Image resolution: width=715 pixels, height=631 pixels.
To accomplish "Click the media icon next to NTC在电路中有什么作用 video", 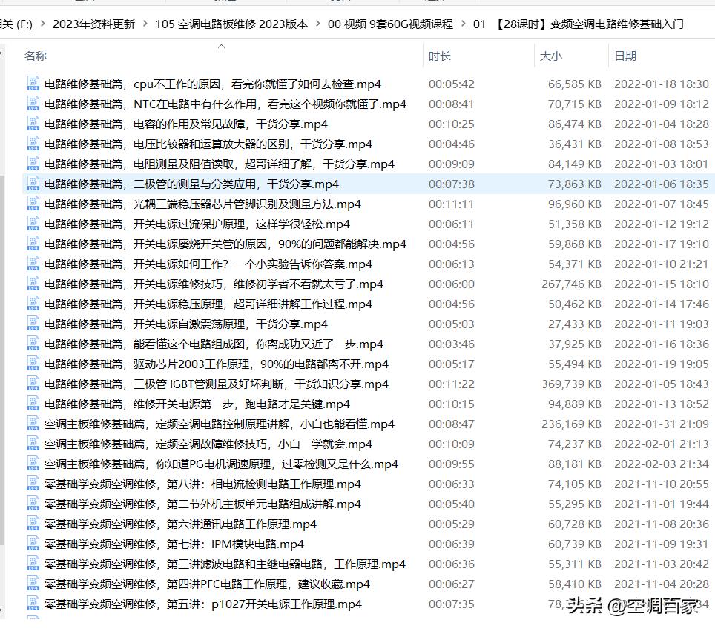I will pyautogui.click(x=31, y=104).
